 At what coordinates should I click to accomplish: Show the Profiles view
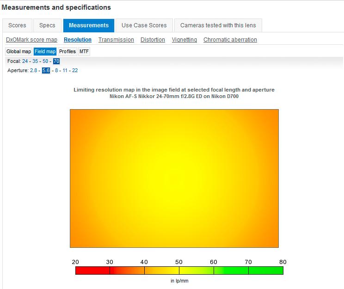pos(68,52)
